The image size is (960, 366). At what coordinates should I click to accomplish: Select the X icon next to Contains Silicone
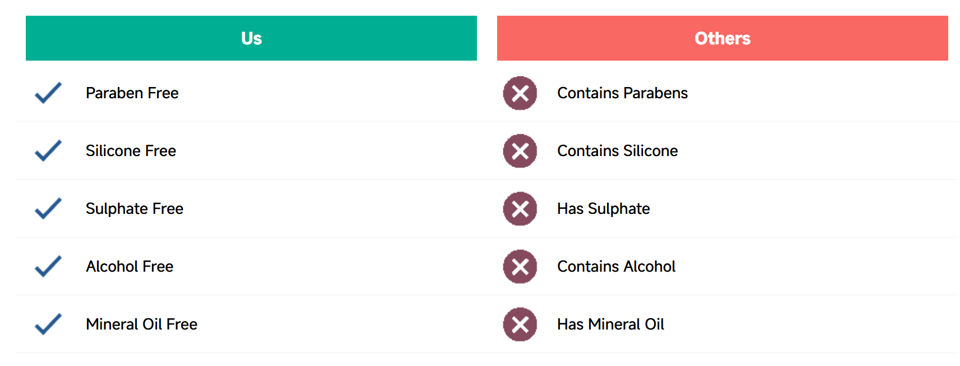pos(520,151)
